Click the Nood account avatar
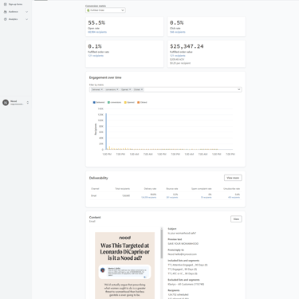 pyautogui.click(x=6, y=102)
